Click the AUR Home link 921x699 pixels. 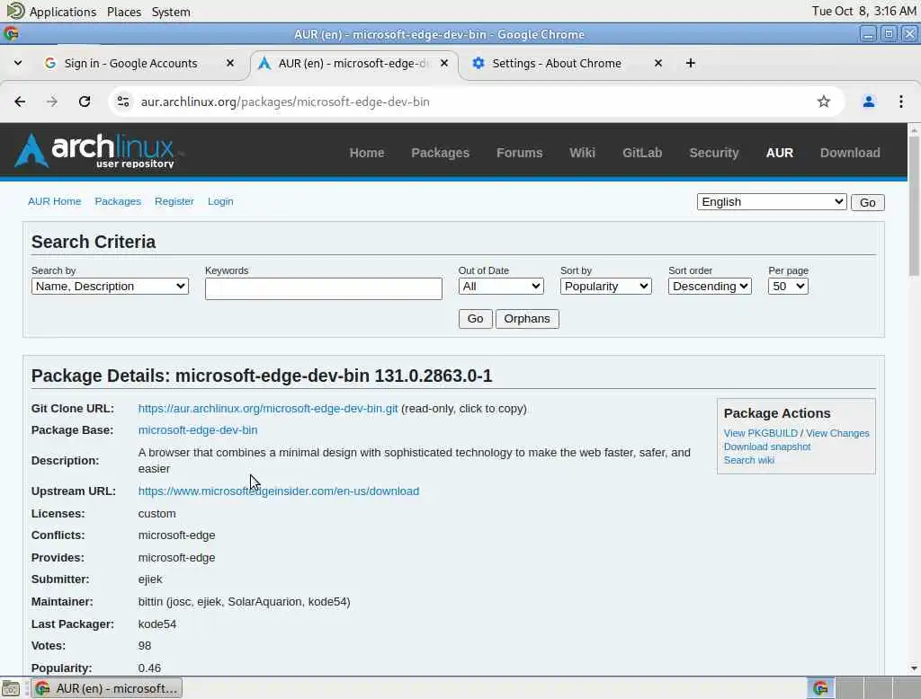pos(54,201)
